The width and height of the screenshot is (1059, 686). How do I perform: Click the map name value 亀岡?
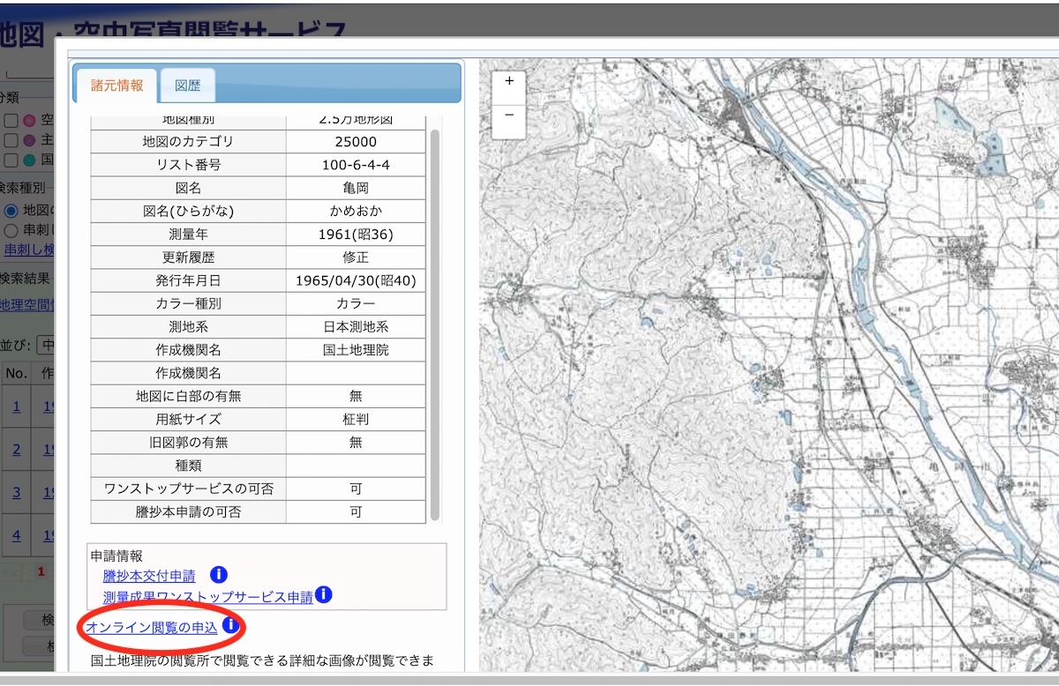356,188
